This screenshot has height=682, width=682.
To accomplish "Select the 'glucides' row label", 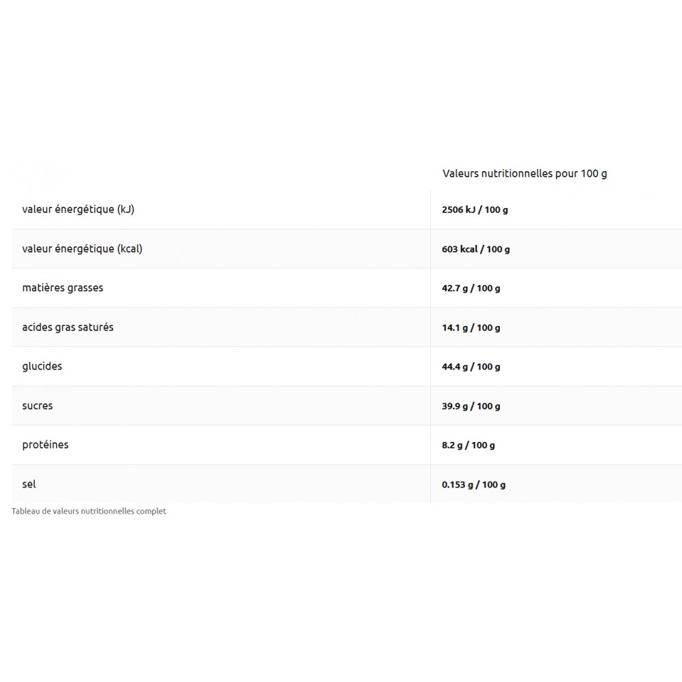I will (x=42, y=366).
